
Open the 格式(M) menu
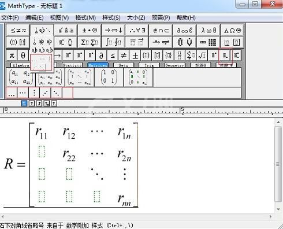coord(85,18)
